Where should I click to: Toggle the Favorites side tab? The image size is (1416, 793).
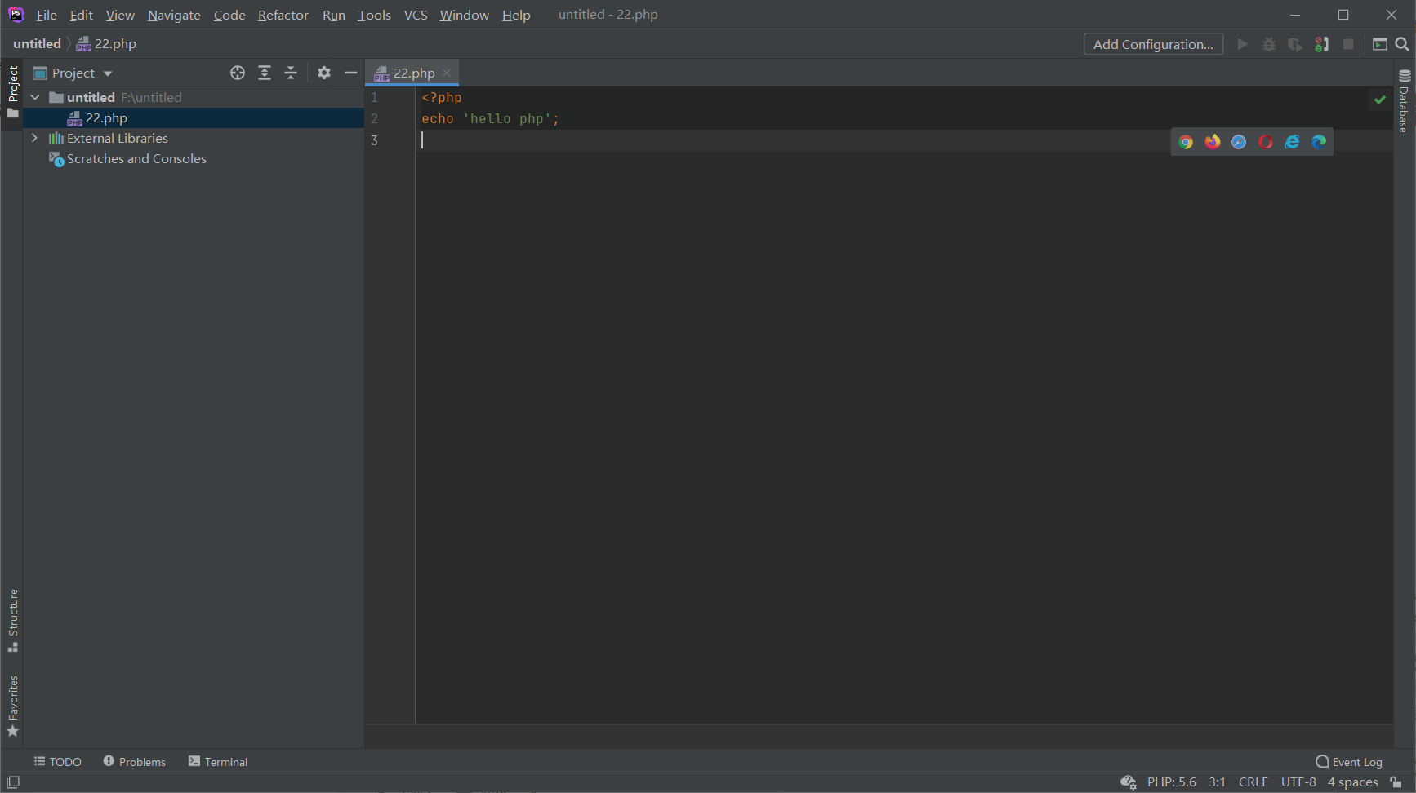[12, 707]
